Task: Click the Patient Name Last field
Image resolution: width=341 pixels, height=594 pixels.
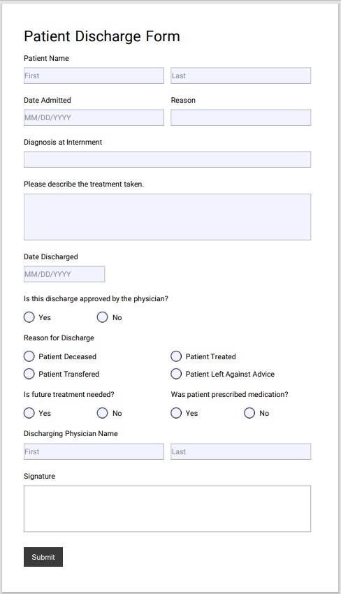Action: pyautogui.click(x=240, y=75)
